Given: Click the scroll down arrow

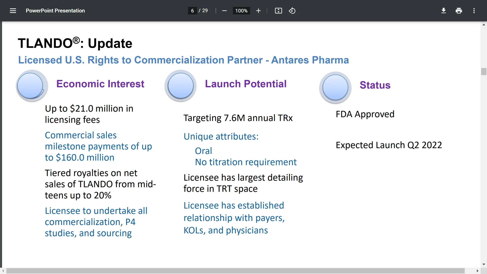Looking at the screenshot, I should coord(484,264).
